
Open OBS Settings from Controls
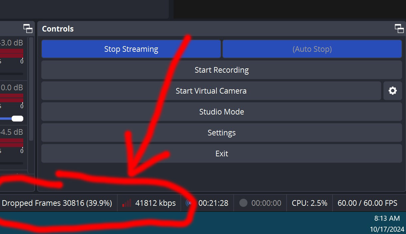coord(221,133)
